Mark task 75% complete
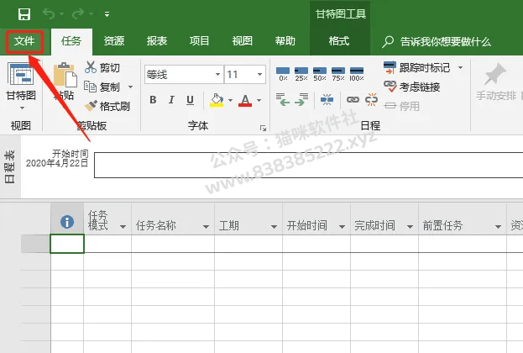 [x=338, y=74]
